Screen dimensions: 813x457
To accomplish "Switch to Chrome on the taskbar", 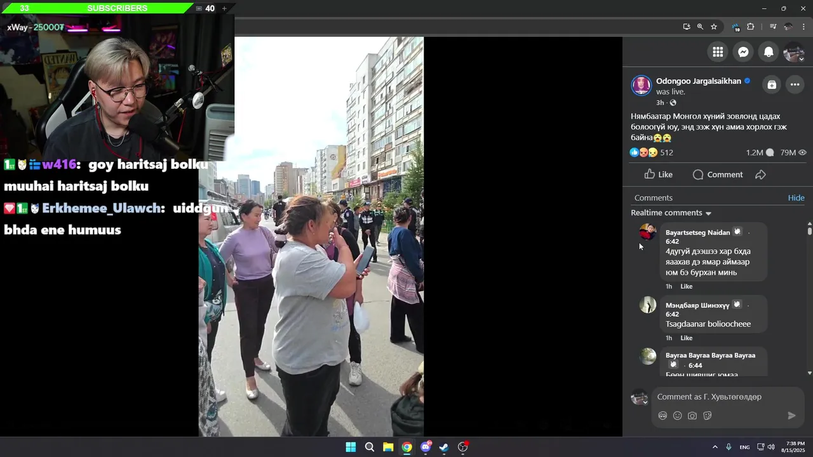I will click(x=406, y=447).
